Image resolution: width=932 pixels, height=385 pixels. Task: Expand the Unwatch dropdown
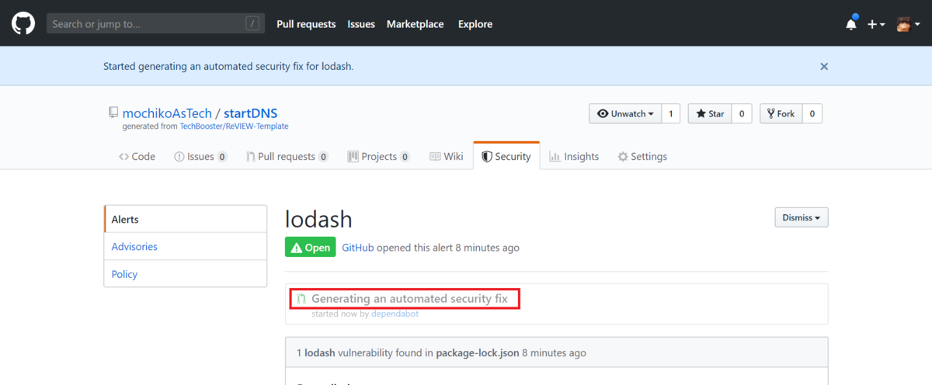click(625, 114)
